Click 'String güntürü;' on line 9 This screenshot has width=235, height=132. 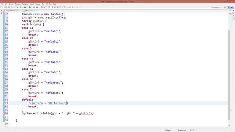click(x=34, y=21)
